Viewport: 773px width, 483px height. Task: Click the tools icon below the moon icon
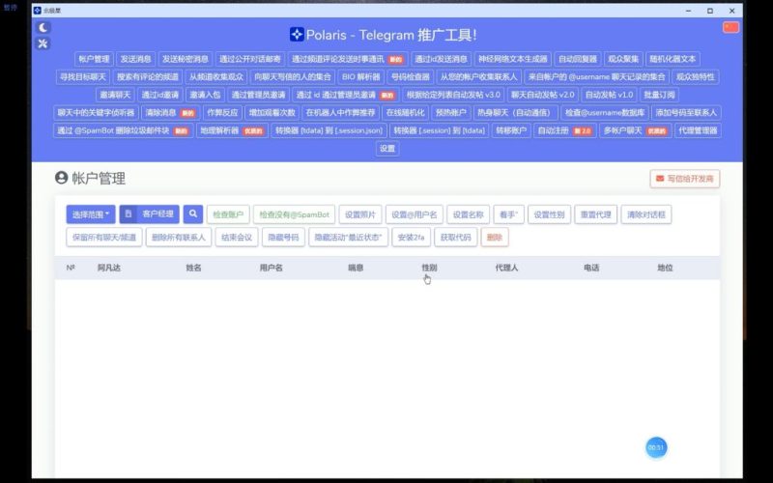coord(43,43)
